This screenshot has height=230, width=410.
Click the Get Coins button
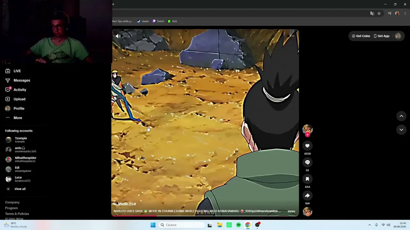click(x=361, y=36)
